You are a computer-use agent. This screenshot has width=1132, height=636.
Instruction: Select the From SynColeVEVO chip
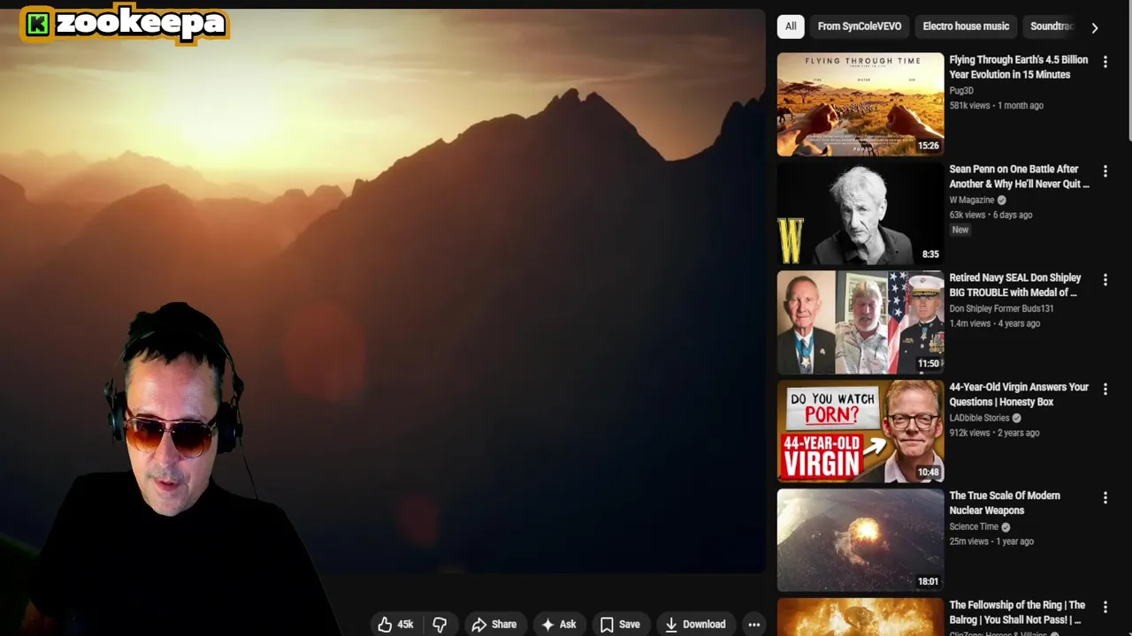[x=860, y=26]
